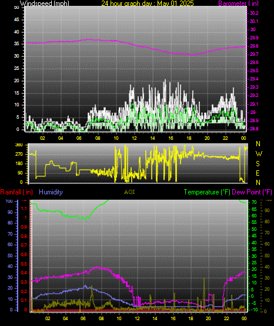Click the Humidity legend label

[51, 192]
